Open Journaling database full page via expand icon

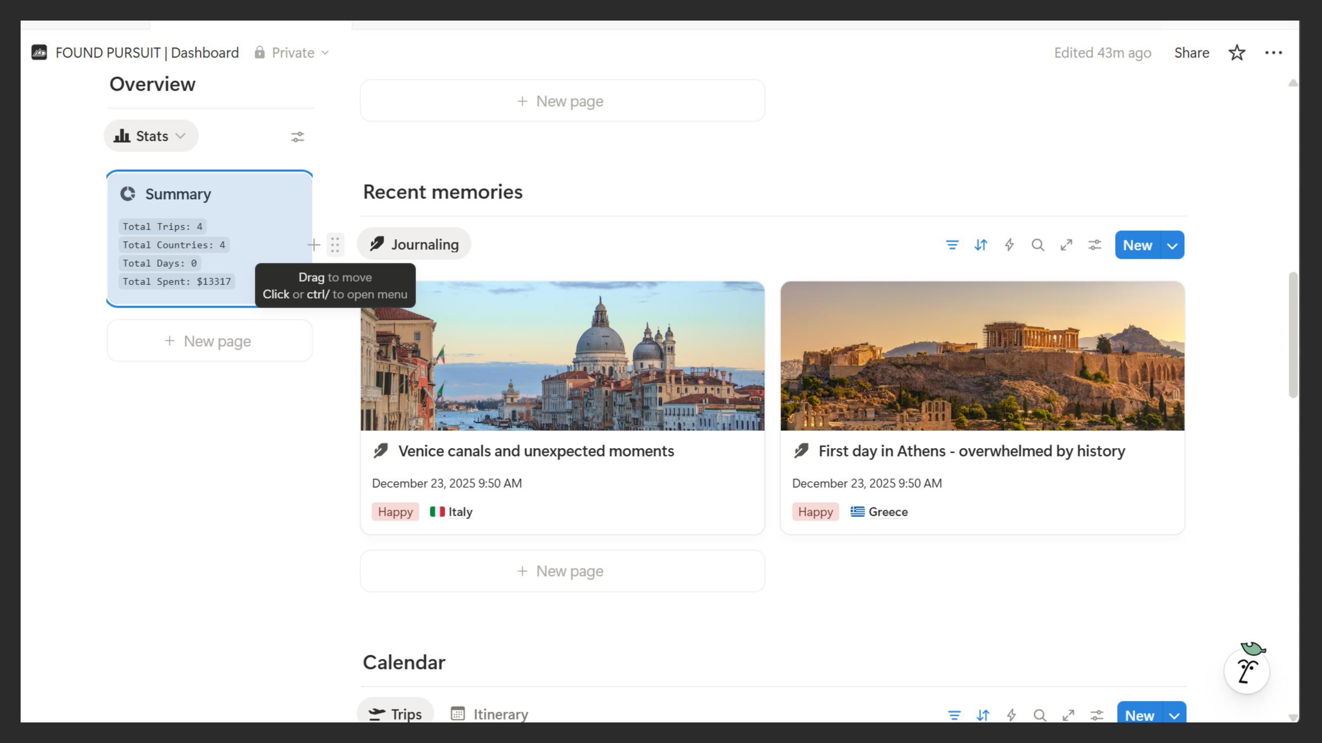1066,245
